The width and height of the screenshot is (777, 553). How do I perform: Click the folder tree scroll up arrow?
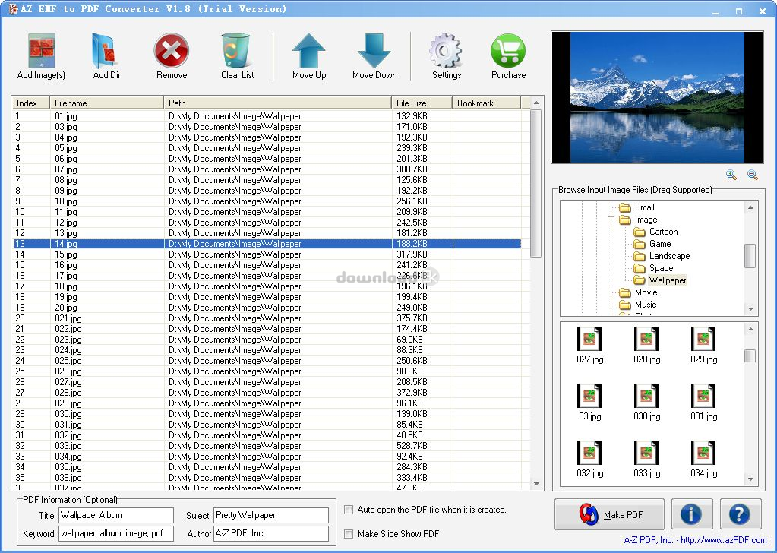750,207
